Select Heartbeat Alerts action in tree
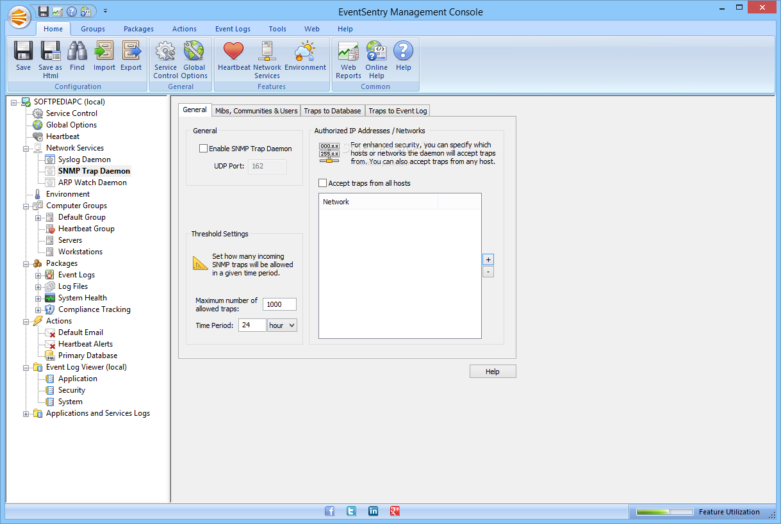The width and height of the screenshot is (781, 524). click(85, 344)
